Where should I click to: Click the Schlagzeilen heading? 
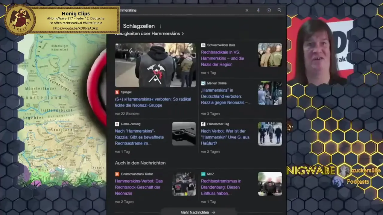coord(139,26)
